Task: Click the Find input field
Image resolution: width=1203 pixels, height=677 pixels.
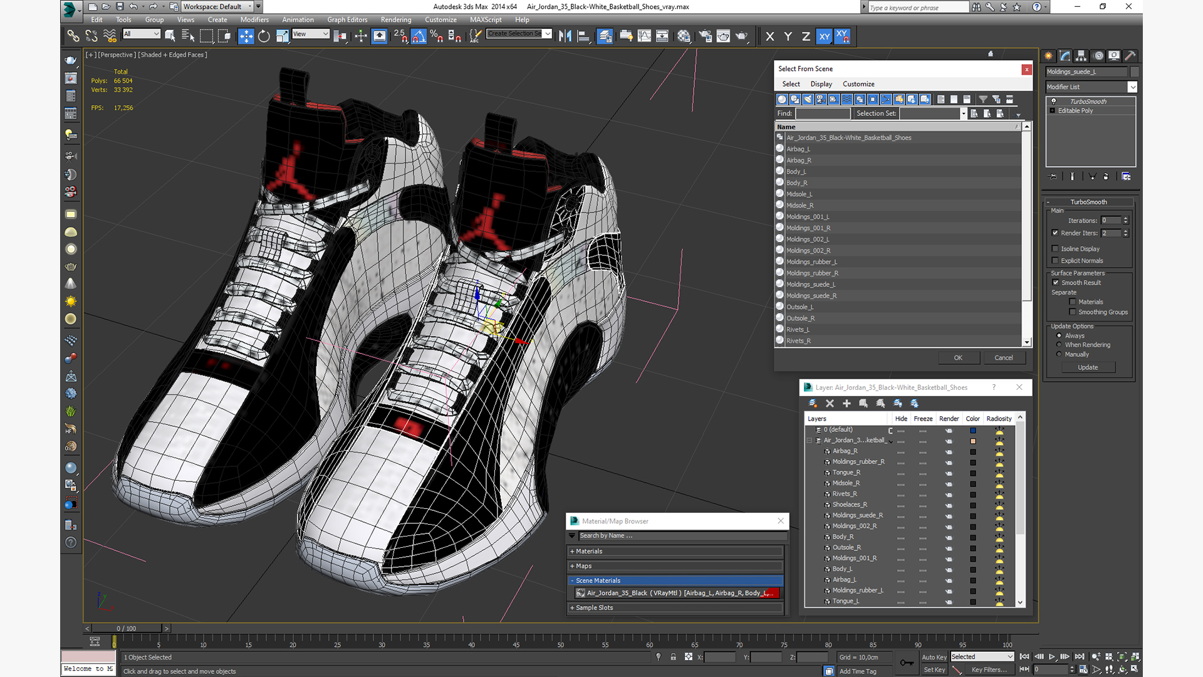Action: point(823,113)
